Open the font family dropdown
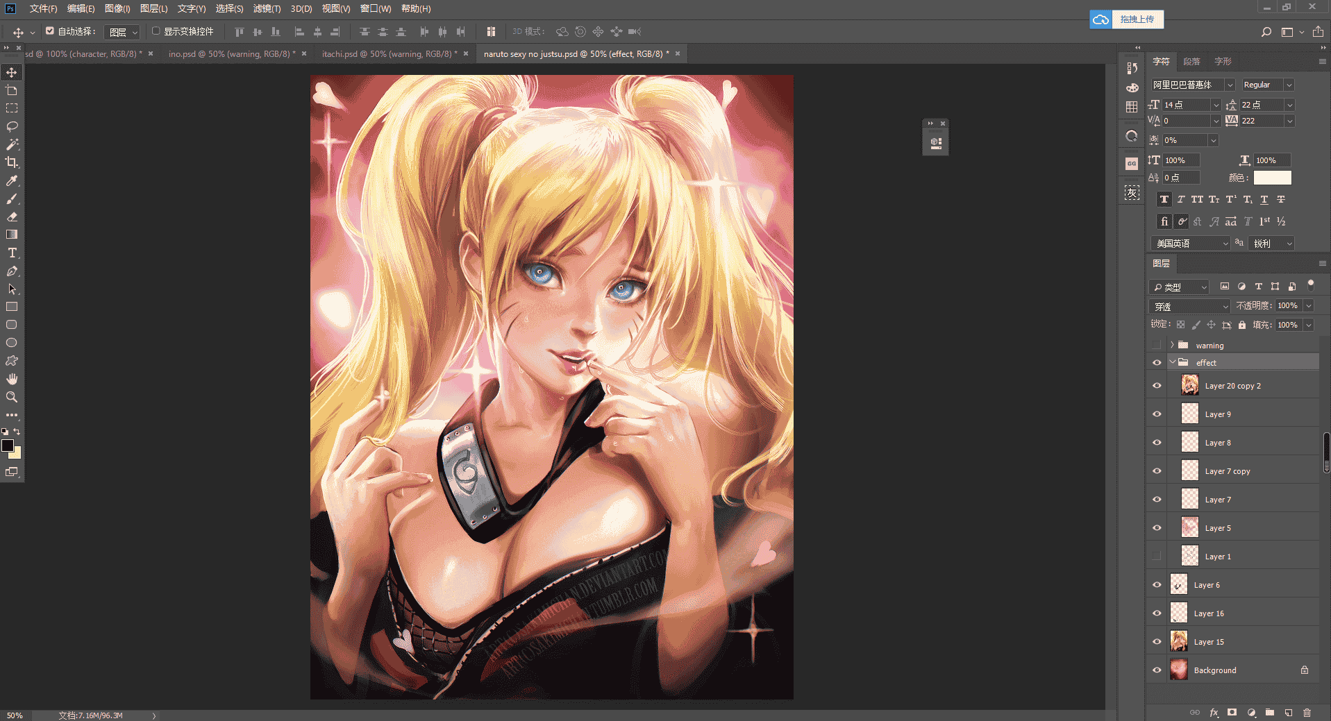The height and width of the screenshot is (721, 1331). [x=1230, y=85]
